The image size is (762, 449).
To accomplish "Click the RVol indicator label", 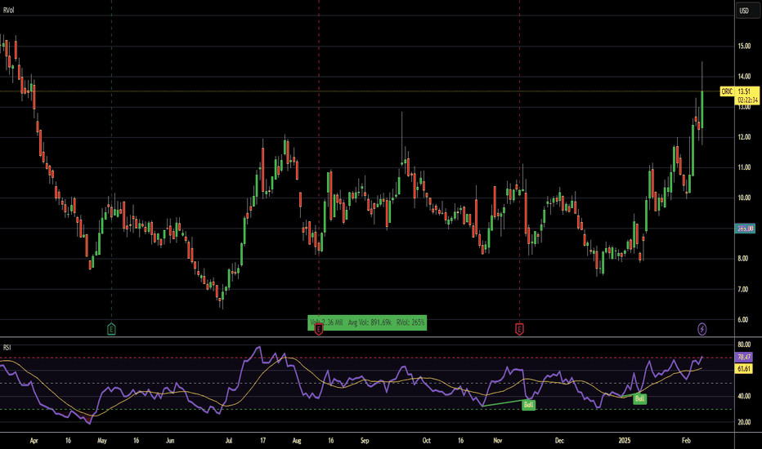I will [x=9, y=10].
